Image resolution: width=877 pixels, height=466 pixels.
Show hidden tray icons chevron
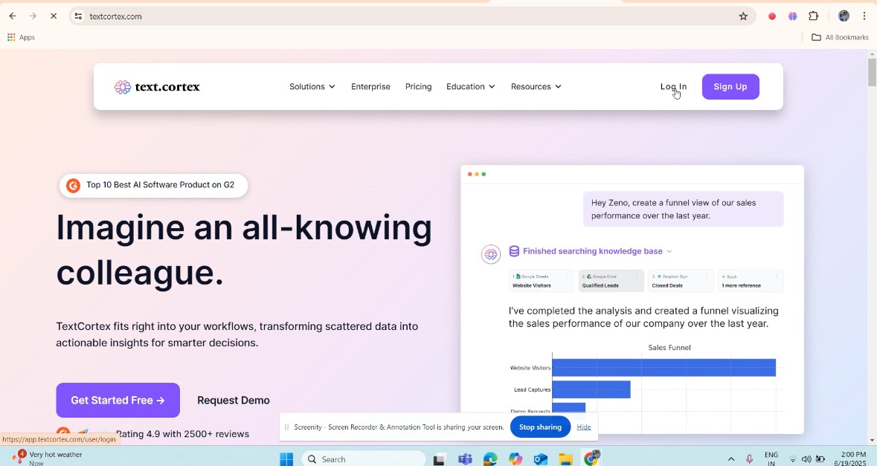[x=731, y=459]
